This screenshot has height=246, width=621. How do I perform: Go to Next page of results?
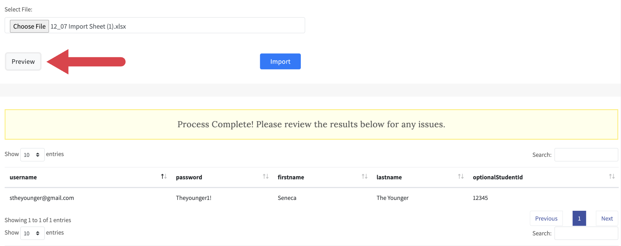(x=607, y=218)
